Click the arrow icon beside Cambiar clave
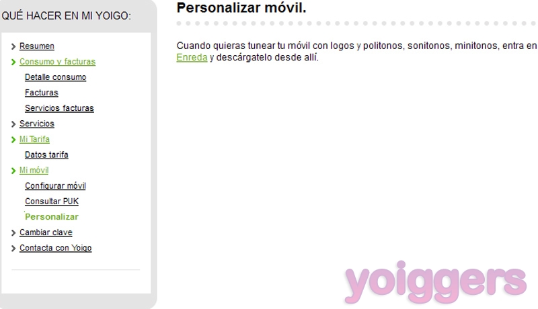The height and width of the screenshot is (309, 538). click(x=13, y=233)
